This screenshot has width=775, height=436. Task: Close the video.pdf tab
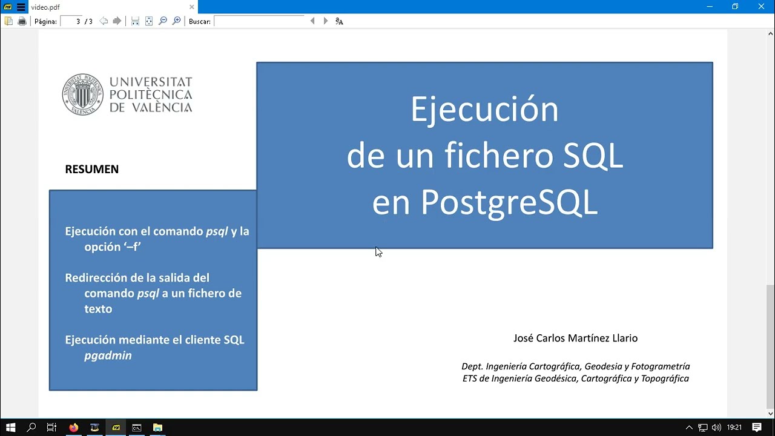[191, 7]
